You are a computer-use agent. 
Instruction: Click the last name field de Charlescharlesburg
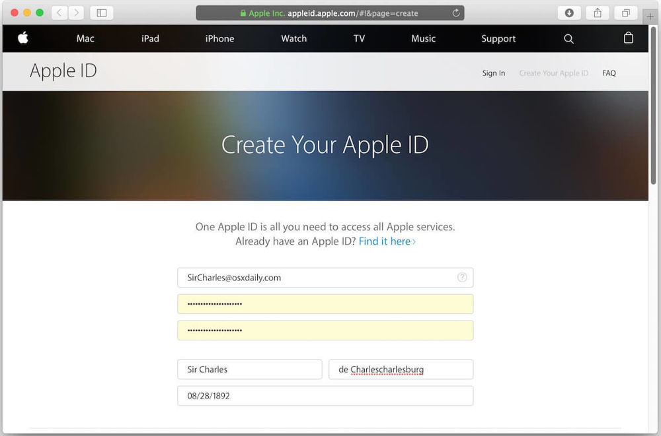click(x=401, y=369)
